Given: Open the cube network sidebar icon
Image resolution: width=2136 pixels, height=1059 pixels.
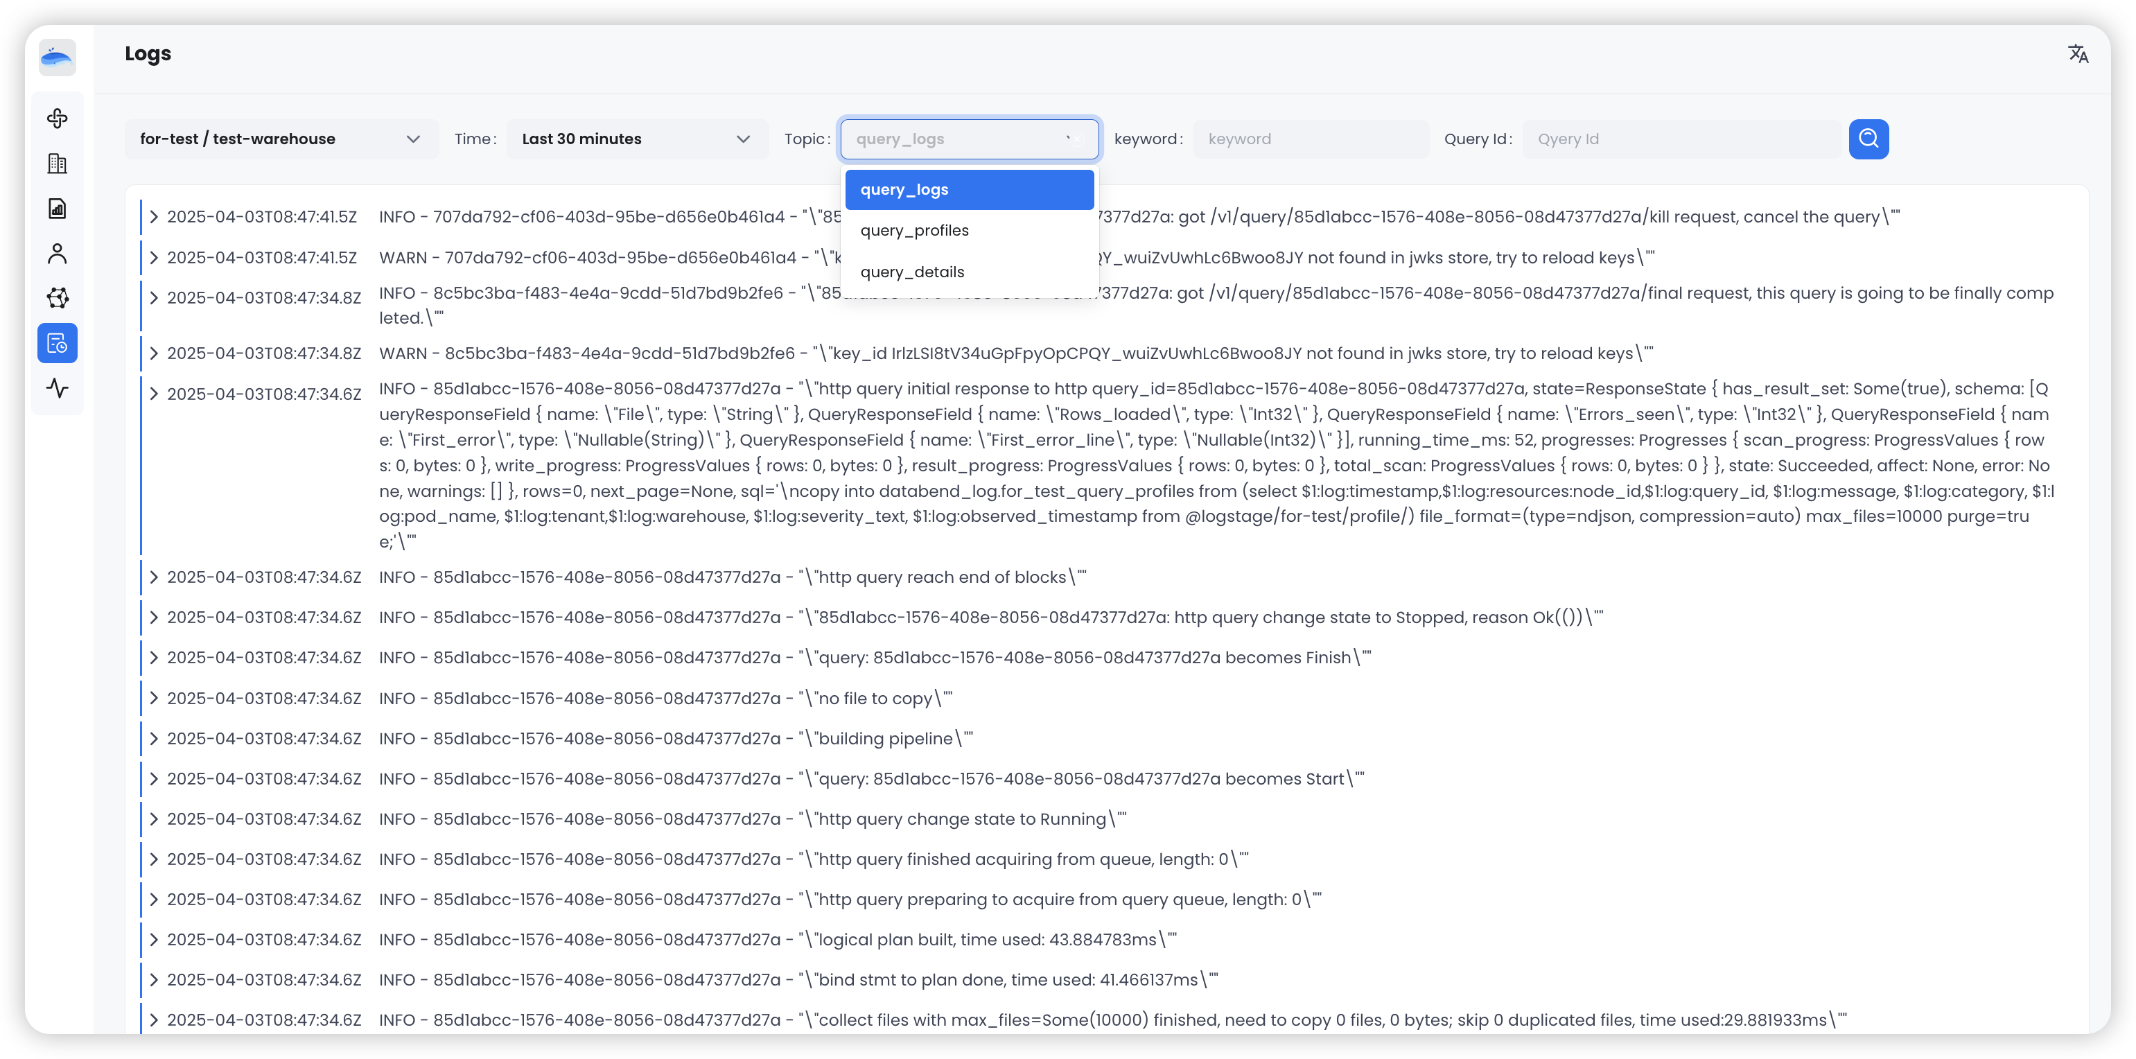Looking at the screenshot, I should tap(58, 298).
